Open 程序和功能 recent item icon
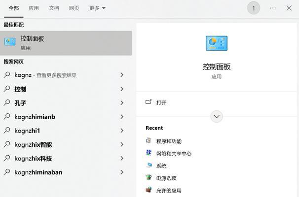Screen dimensions: 299x197 click(149, 141)
